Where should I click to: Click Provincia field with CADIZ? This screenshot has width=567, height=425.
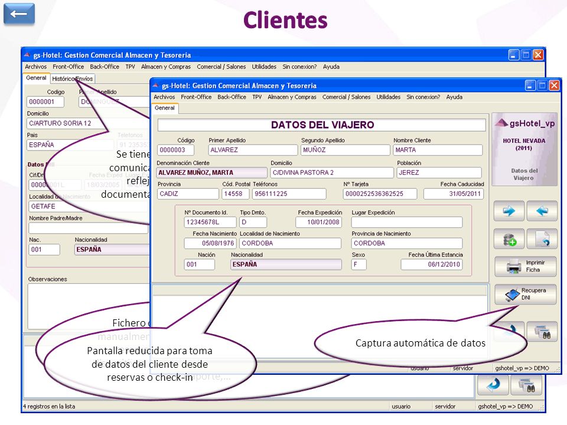(188, 194)
